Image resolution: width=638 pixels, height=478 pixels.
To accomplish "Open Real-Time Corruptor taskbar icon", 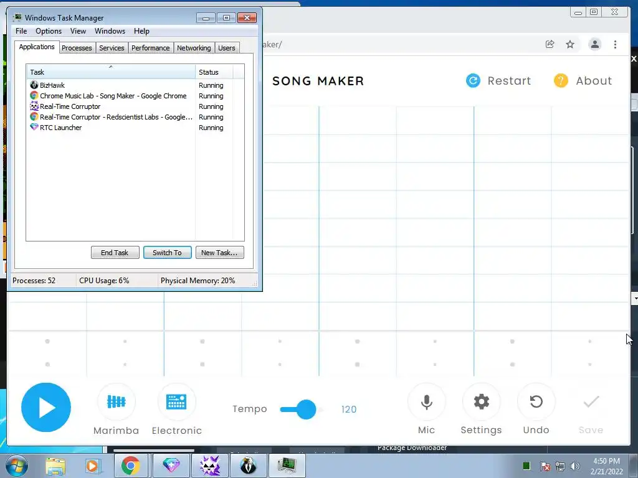I will pyautogui.click(x=210, y=466).
